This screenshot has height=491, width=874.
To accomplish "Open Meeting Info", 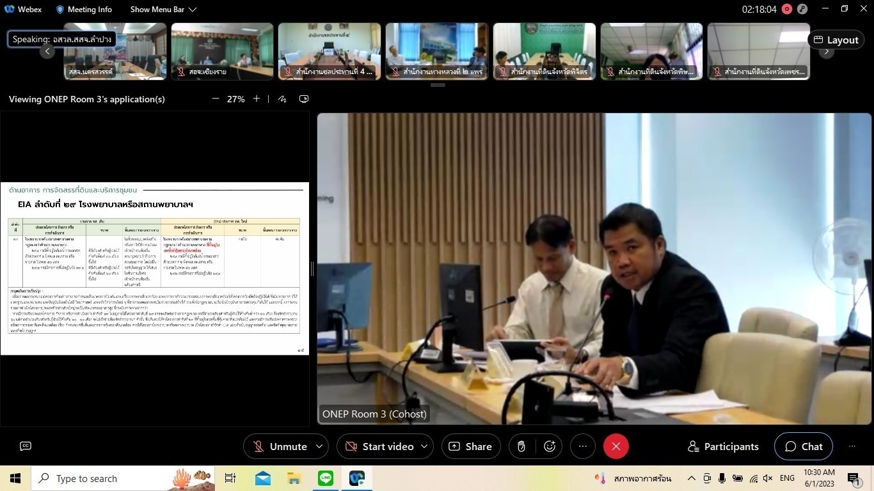I will tap(84, 10).
